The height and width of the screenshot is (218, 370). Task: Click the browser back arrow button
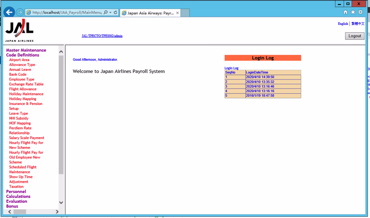pos(9,12)
